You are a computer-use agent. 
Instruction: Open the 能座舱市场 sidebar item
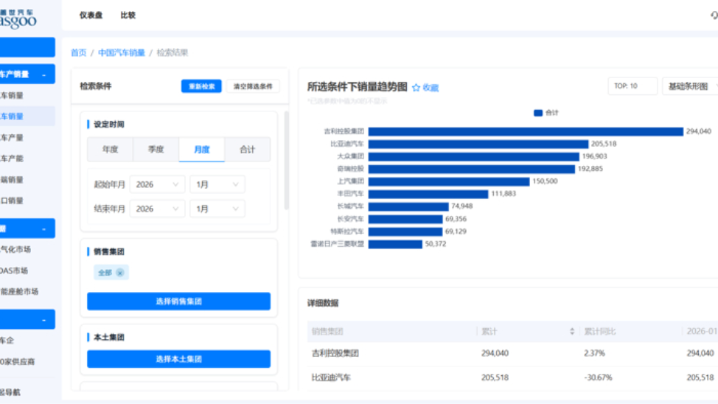point(19,291)
